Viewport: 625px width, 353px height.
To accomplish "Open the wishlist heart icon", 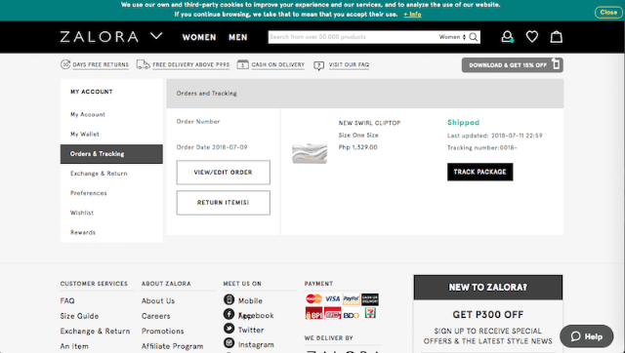I will click(x=531, y=37).
